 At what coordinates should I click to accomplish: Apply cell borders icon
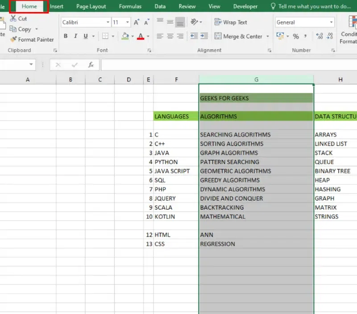(105, 36)
